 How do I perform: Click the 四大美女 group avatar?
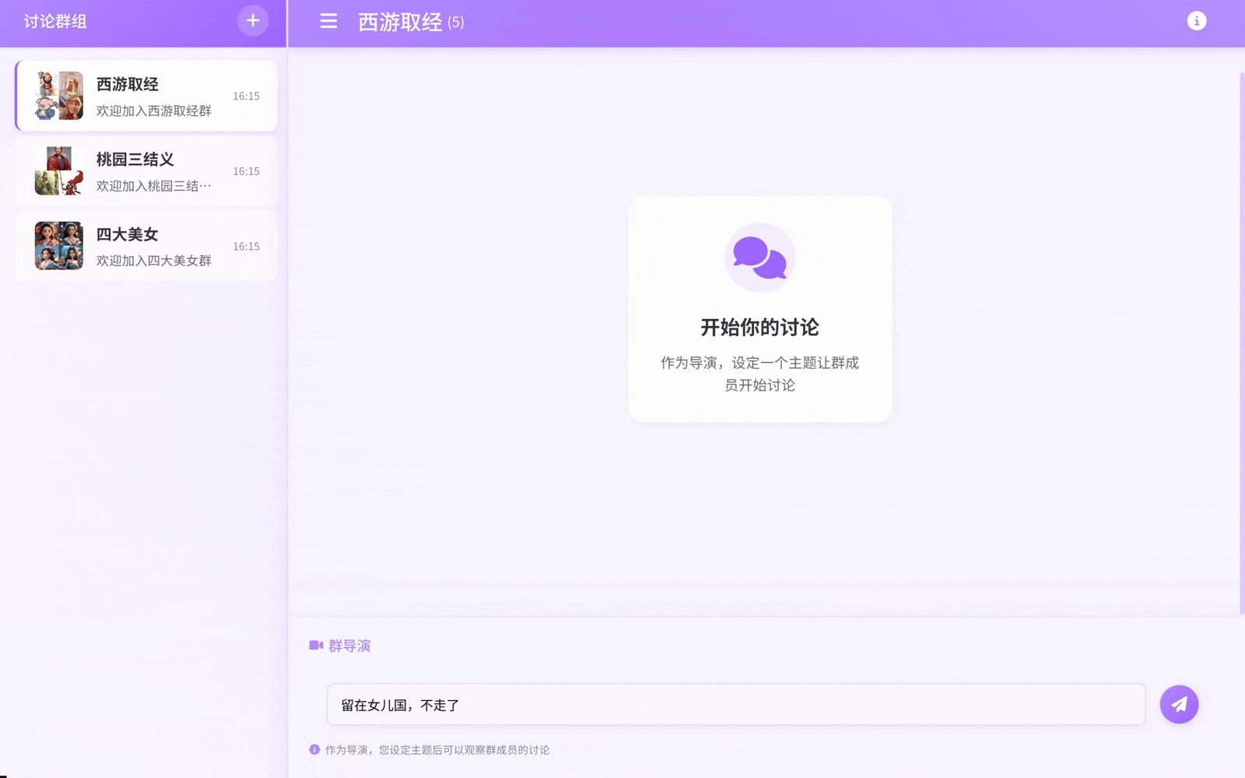point(59,246)
